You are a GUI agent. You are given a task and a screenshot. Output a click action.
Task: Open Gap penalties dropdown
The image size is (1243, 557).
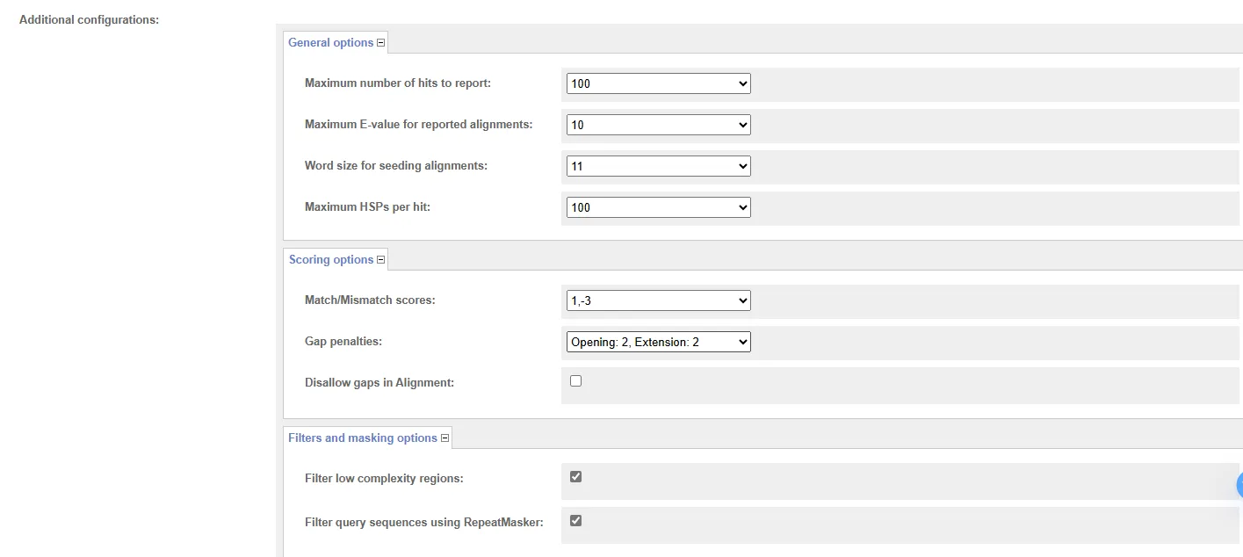659,342
